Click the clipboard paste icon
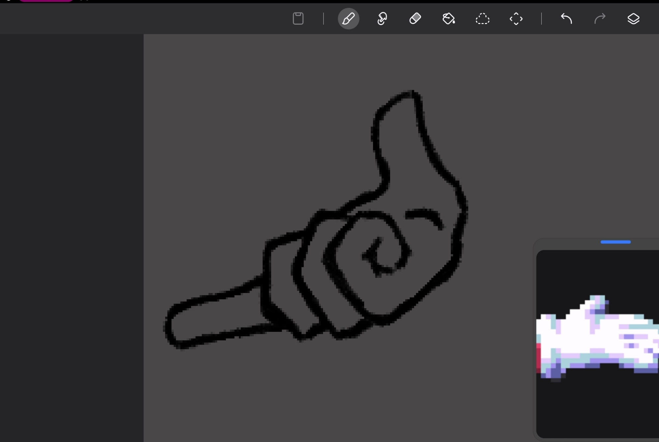Image resolution: width=659 pixels, height=442 pixels. click(x=298, y=19)
